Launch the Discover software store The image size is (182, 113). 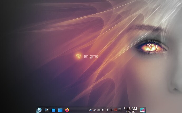point(53,110)
